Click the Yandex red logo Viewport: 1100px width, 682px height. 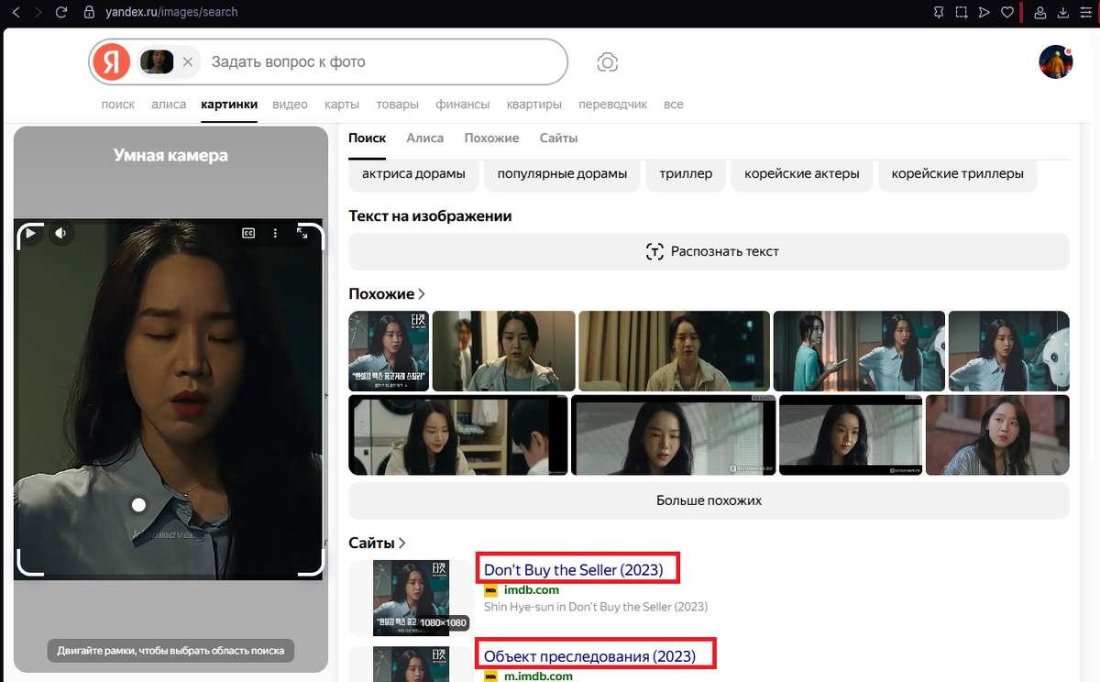coord(112,62)
